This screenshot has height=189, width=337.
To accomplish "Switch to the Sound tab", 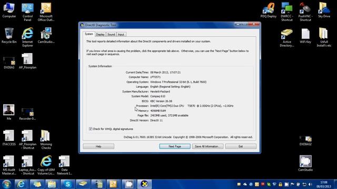I will (111, 34).
